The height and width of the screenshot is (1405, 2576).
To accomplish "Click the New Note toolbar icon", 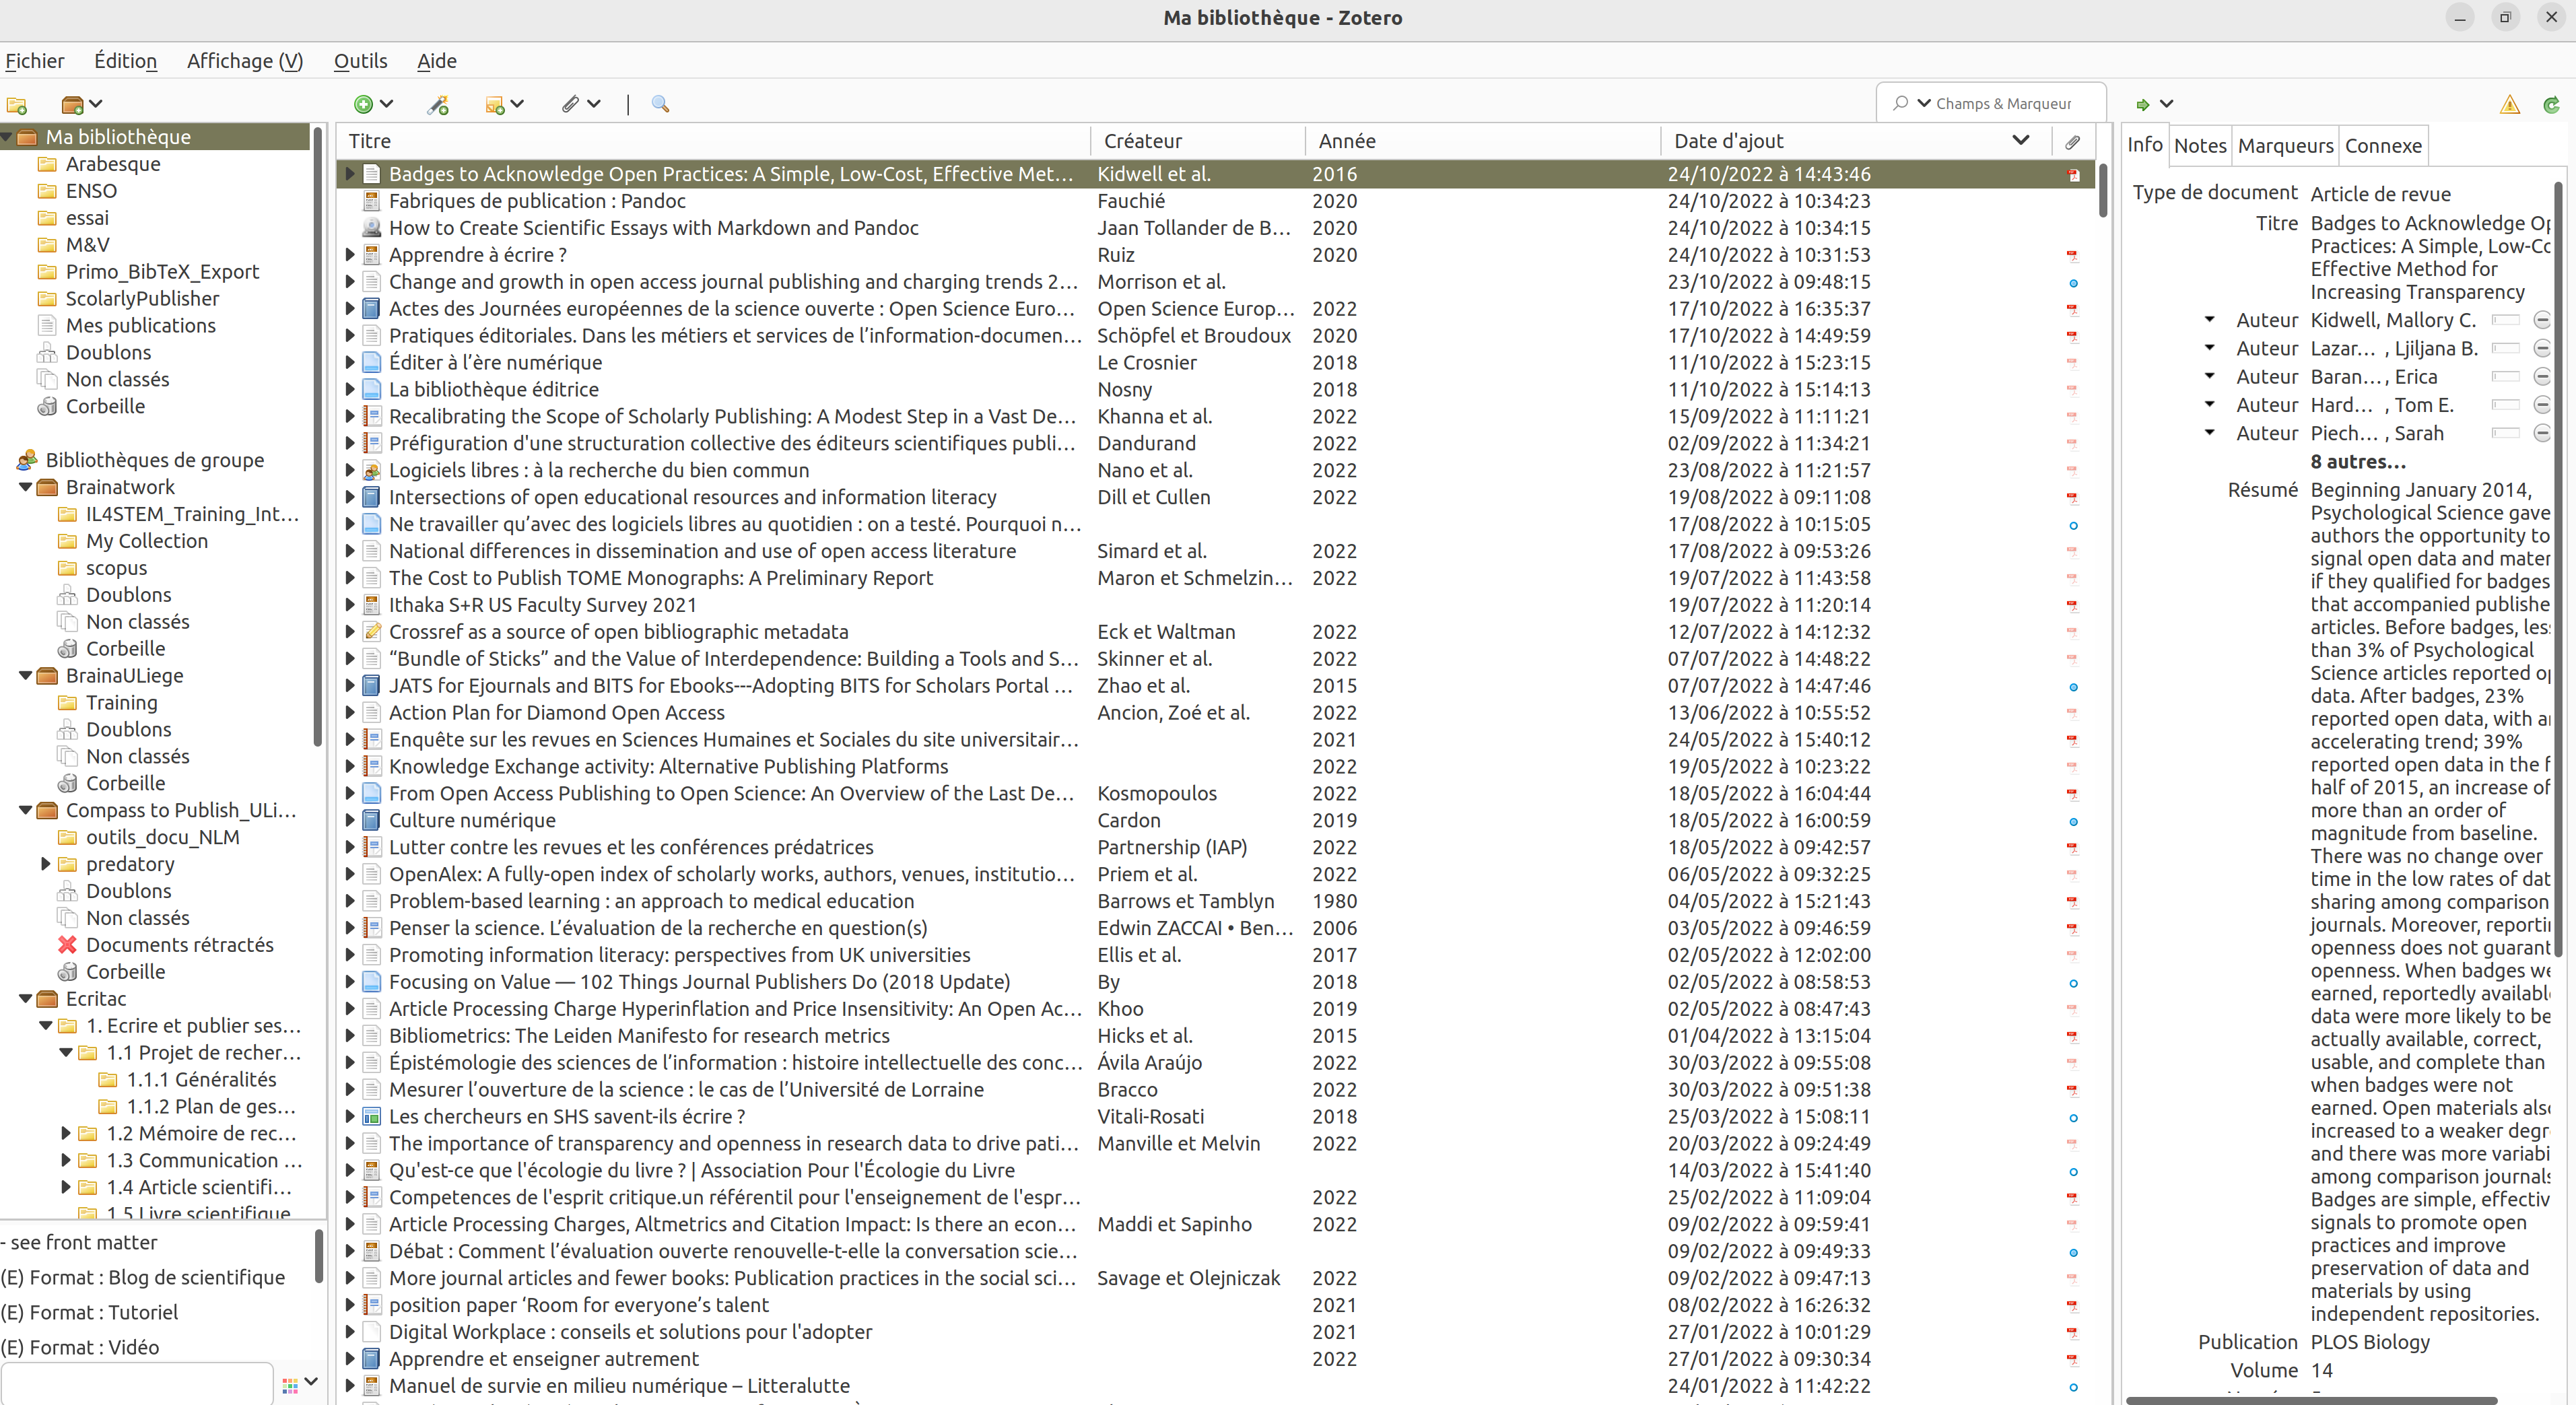I will click(494, 104).
